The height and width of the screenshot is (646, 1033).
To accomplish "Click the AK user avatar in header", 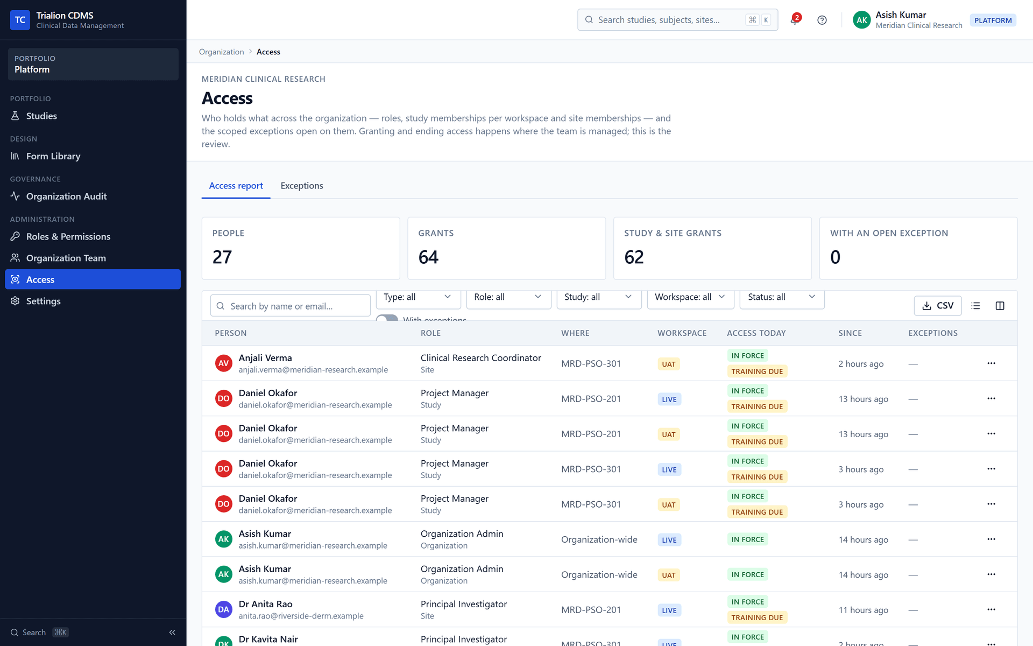I will tap(861, 20).
